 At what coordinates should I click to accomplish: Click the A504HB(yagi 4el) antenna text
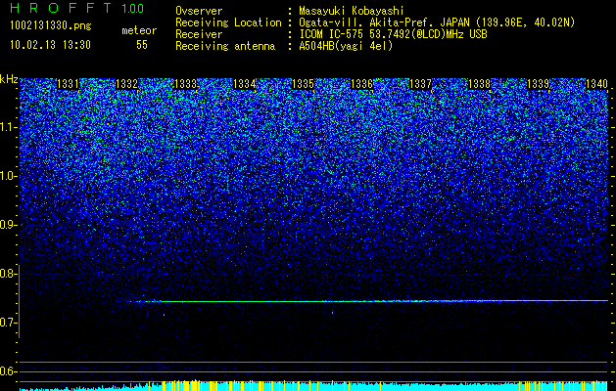(346, 46)
